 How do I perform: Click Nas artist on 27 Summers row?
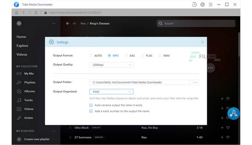click(144, 137)
